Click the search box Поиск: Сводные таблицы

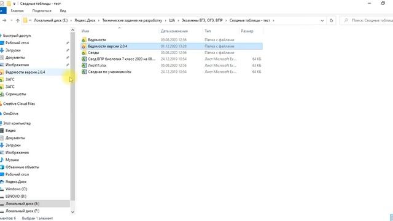pyautogui.click(x=367, y=20)
